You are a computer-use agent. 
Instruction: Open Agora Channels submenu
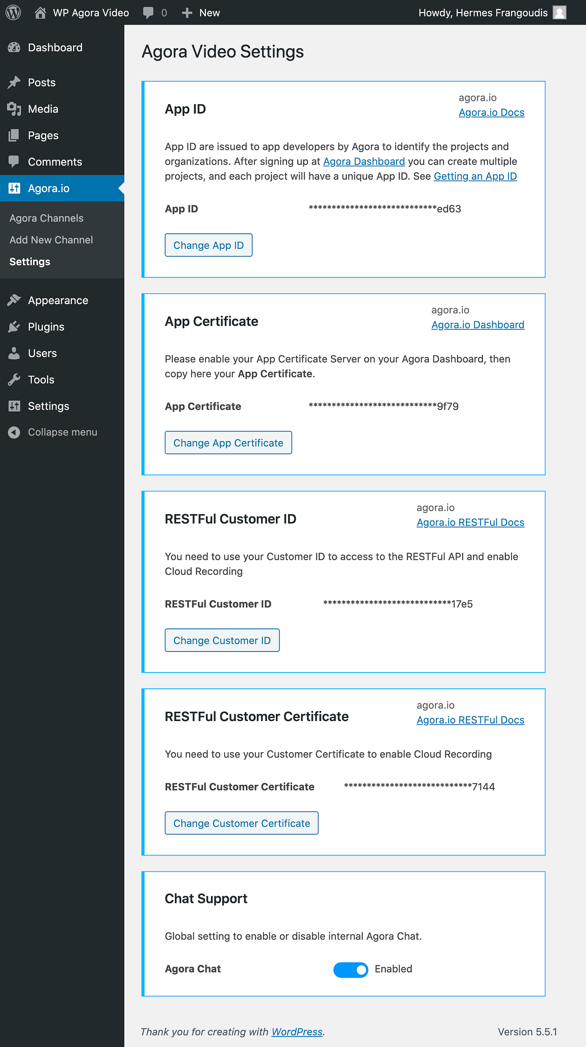46,218
